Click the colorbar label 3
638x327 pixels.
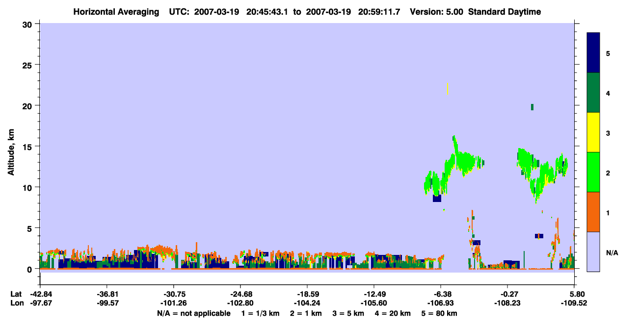(x=608, y=133)
